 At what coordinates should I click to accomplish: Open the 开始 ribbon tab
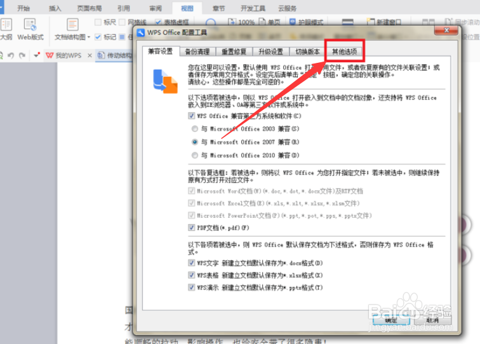click(23, 8)
